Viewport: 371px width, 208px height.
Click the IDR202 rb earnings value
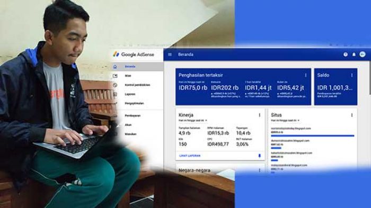click(225, 88)
